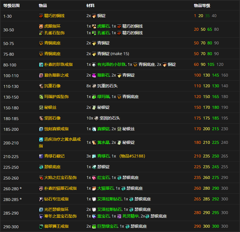The height and width of the screenshot is (232, 240).
Task: Follow the 玛瑙护盾坠饰 link
Action: click(56, 97)
